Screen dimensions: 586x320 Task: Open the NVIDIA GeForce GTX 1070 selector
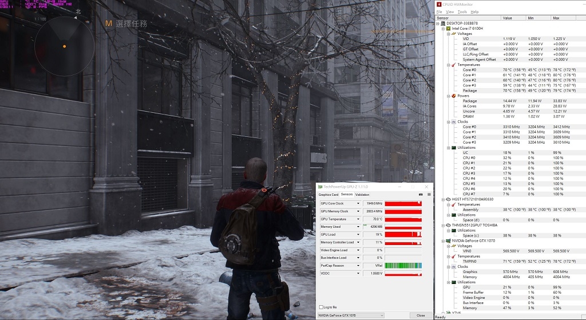pyautogui.click(x=351, y=315)
